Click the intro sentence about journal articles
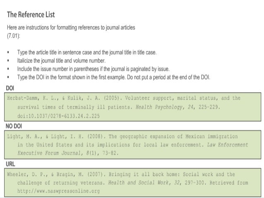 71,27
